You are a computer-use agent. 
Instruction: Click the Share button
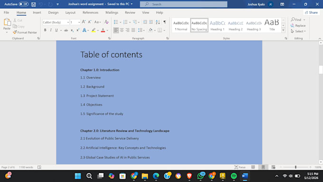pyautogui.click(x=311, y=12)
